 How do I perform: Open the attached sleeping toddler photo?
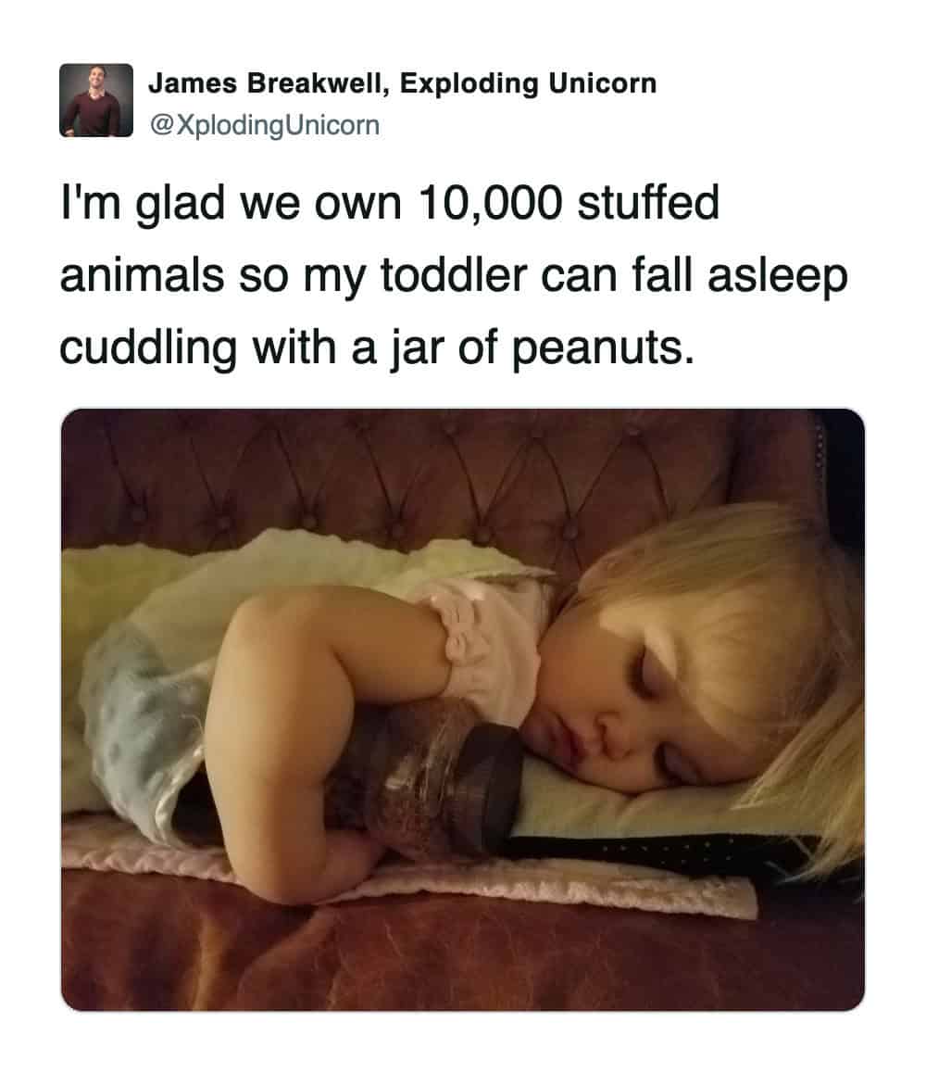click(463, 710)
